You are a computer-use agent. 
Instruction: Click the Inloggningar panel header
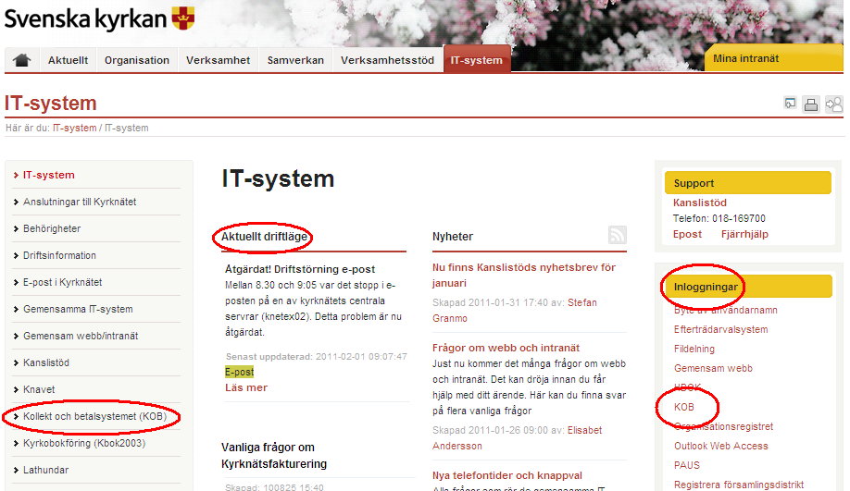click(747, 287)
